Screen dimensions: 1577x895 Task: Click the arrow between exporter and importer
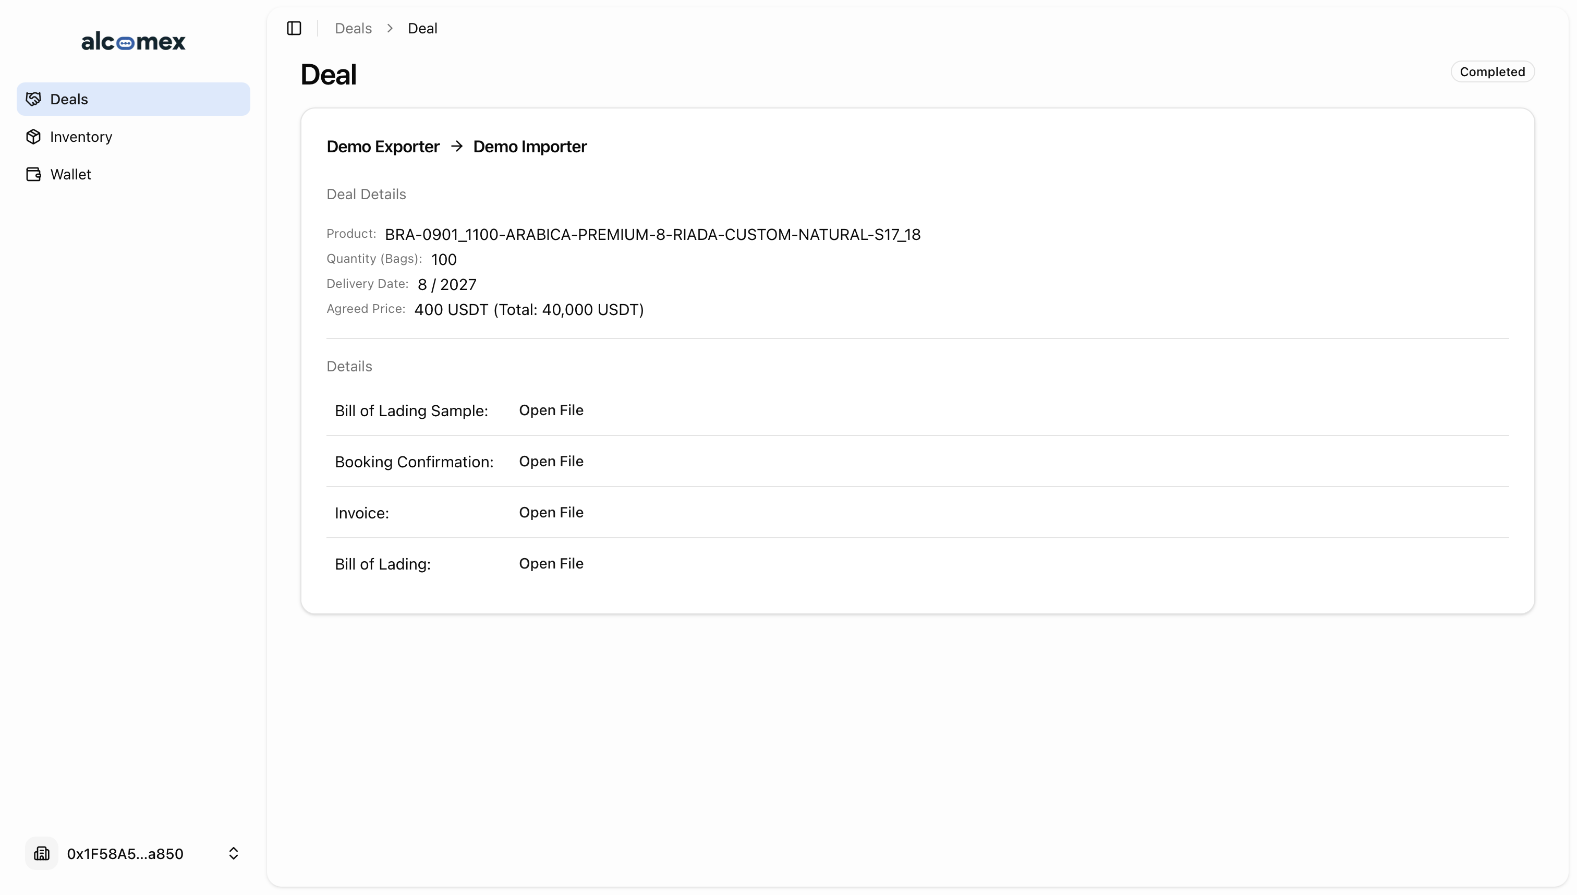(457, 146)
